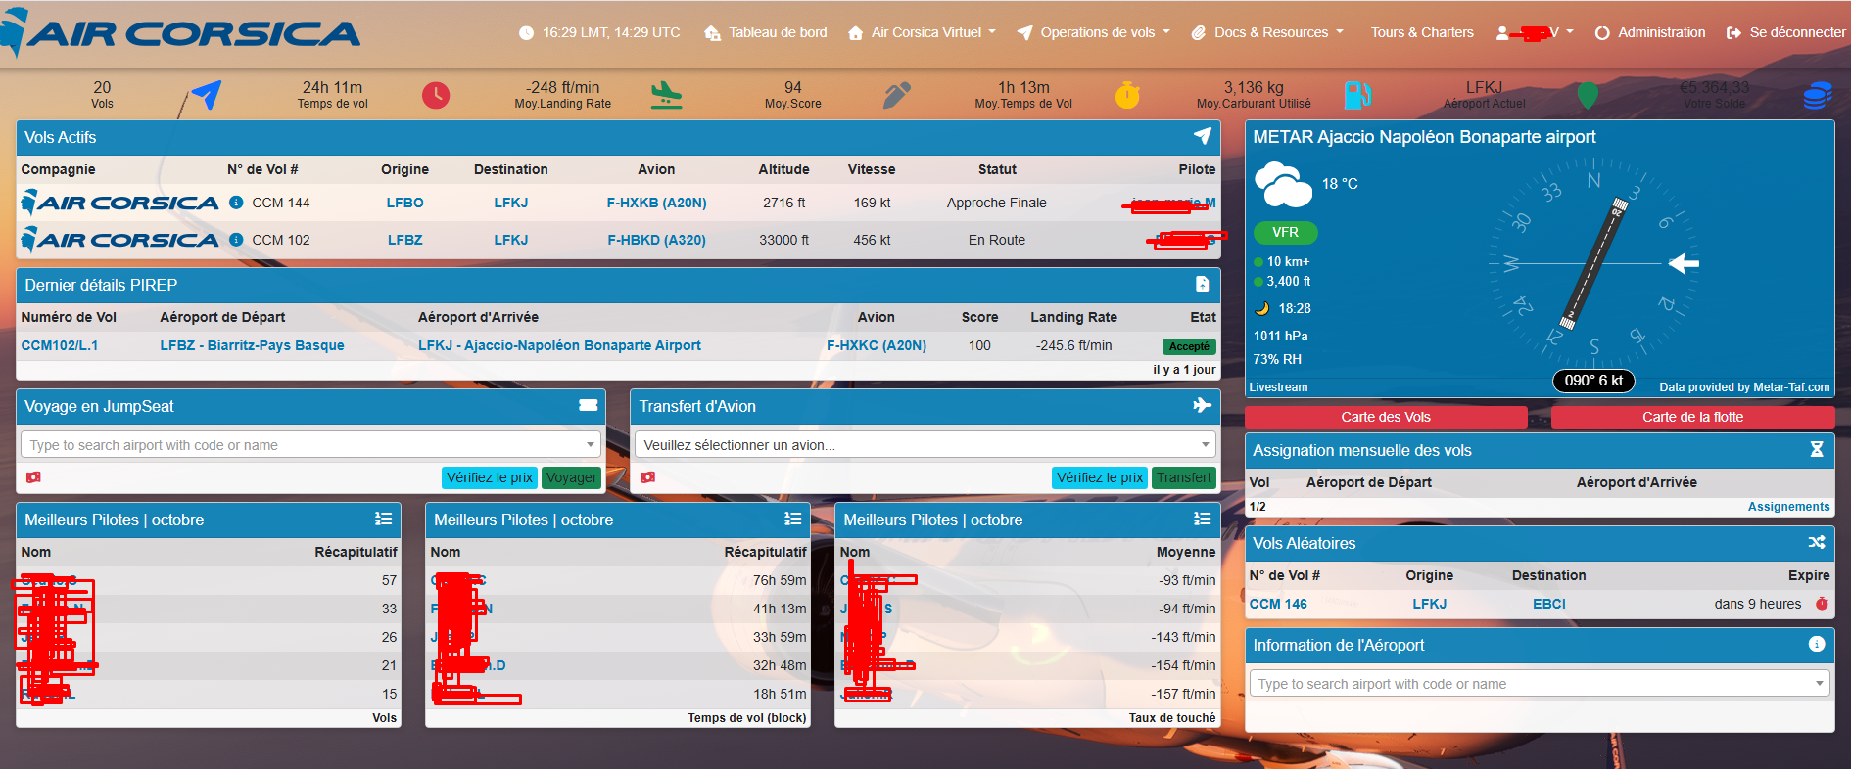Click the info icon beside flight CCM 144
The width and height of the screenshot is (1851, 769).
coord(236,203)
